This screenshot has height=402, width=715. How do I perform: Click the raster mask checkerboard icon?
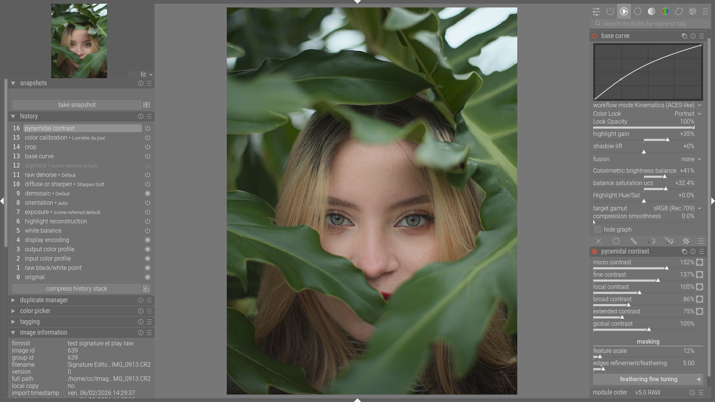[x=686, y=241]
